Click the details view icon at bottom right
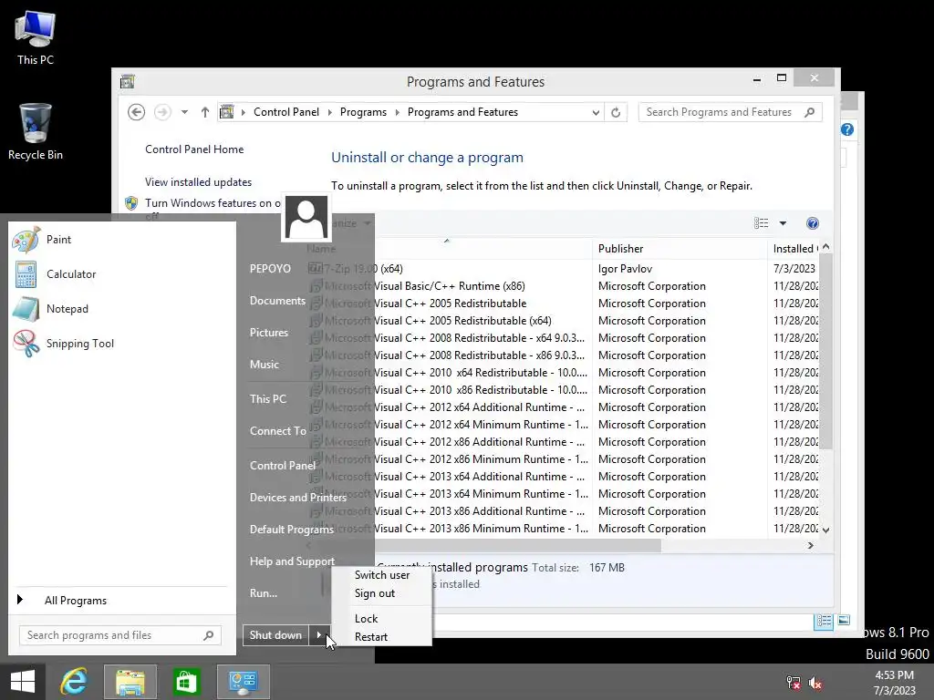The image size is (934, 700). pos(824,621)
